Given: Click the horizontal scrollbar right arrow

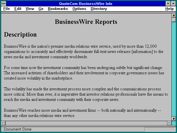Looking at the screenshot, I should click(x=169, y=123).
